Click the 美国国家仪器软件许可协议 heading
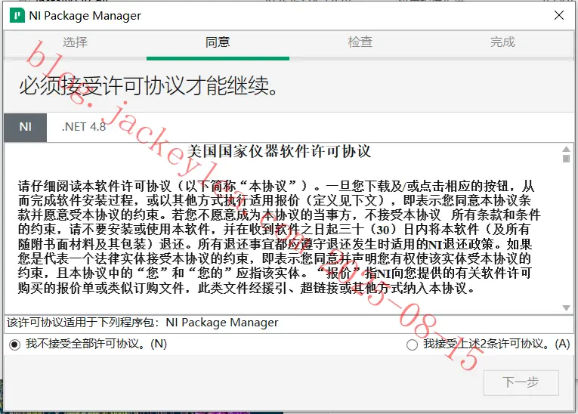Viewport: 578px width, 414px height. click(279, 152)
